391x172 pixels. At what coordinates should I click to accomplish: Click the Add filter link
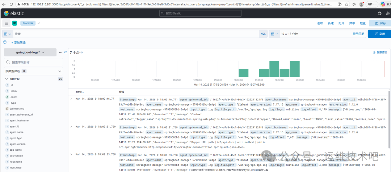coord(18,43)
